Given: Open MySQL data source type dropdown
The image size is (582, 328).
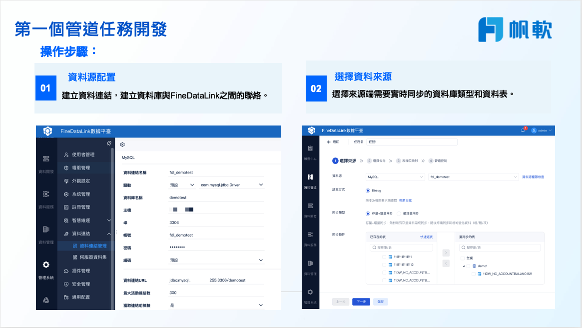Looking at the screenshot, I should (395, 177).
